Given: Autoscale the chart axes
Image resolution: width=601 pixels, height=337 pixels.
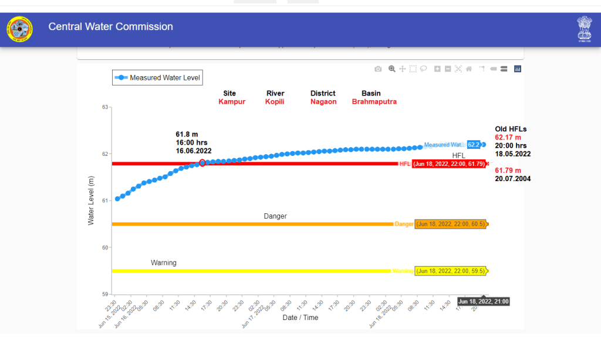Looking at the screenshot, I should (458, 69).
